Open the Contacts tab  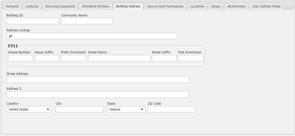pos(32,6)
